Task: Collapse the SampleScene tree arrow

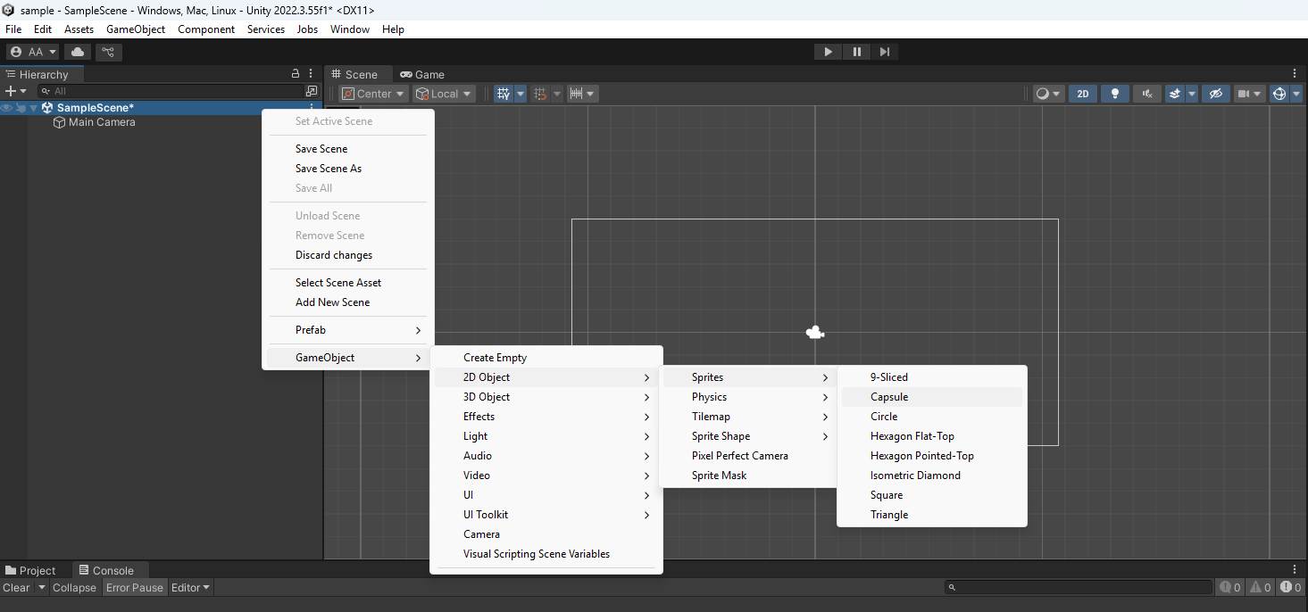Action: pos(34,108)
